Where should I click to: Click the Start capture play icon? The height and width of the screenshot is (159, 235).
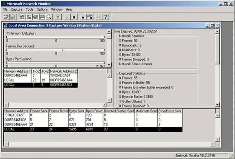[67, 17]
